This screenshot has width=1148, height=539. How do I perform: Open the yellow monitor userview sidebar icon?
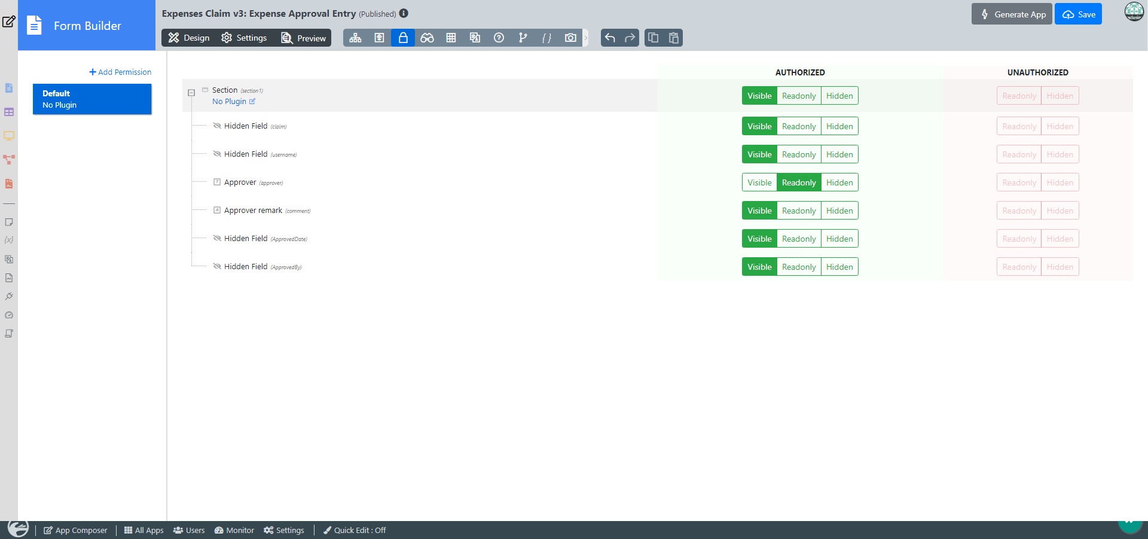(x=9, y=136)
